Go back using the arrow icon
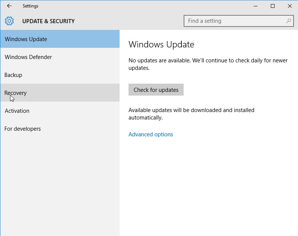 point(9,6)
